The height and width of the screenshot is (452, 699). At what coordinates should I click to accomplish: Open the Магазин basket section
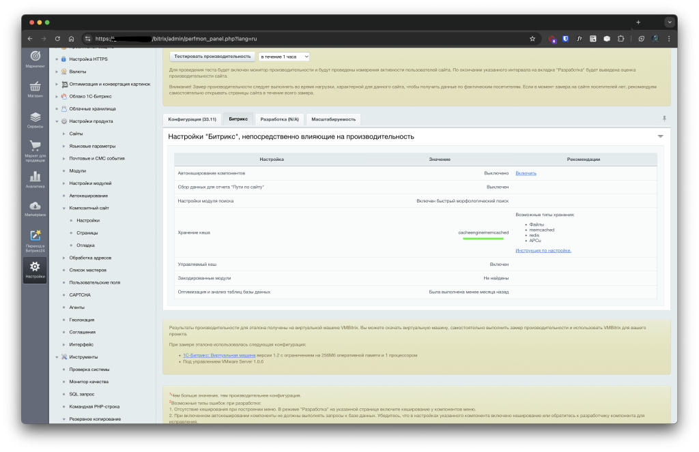(35, 89)
